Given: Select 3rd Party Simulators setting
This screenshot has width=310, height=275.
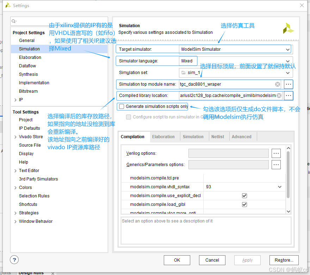Looking at the screenshot, I should click(x=38, y=179).
